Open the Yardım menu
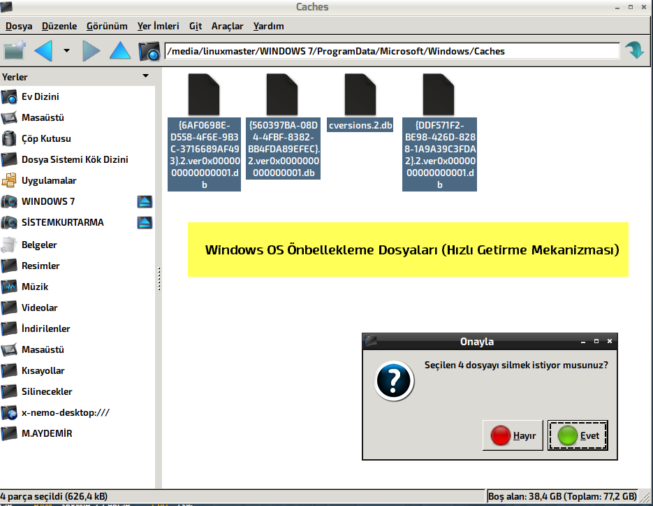653x506 pixels. (269, 27)
